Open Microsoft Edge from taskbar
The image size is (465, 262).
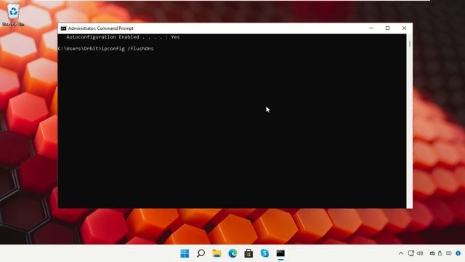coord(232,253)
